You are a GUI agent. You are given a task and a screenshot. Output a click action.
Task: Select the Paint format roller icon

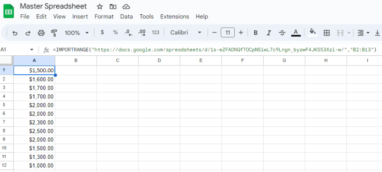click(x=54, y=33)
